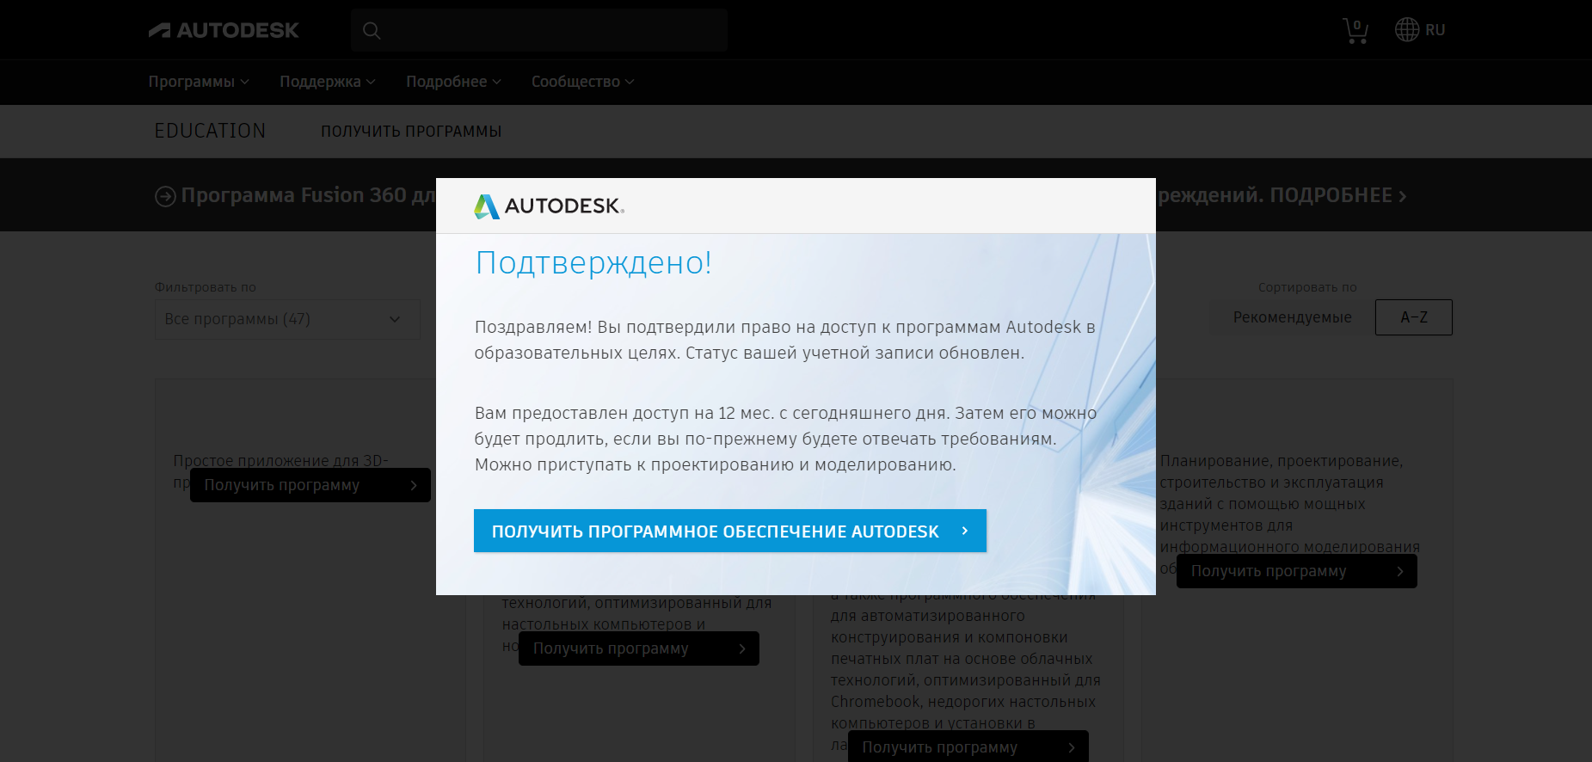Viewport: 1592px width, 762px height.
Task: Click the search magnifier icon
Action: [372, 31]
